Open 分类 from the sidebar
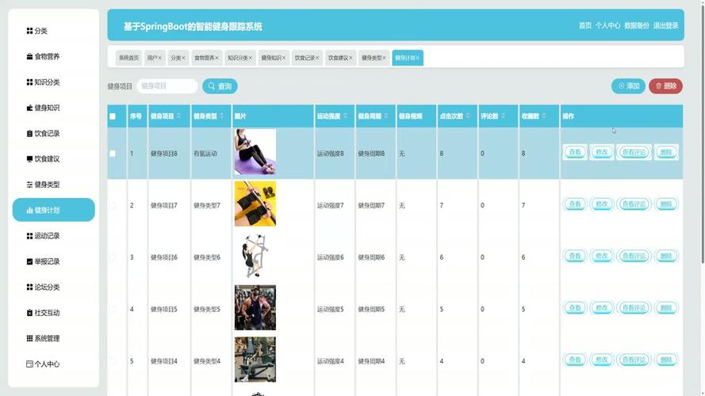705x396 pixels. (36, 31)
